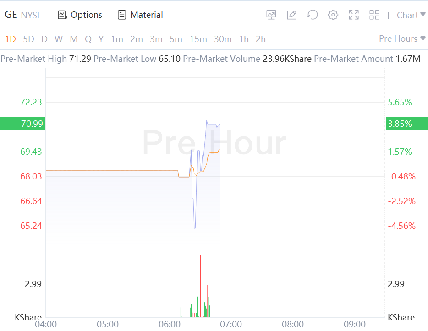Click the Options icon next to GE

click(62, 15)
